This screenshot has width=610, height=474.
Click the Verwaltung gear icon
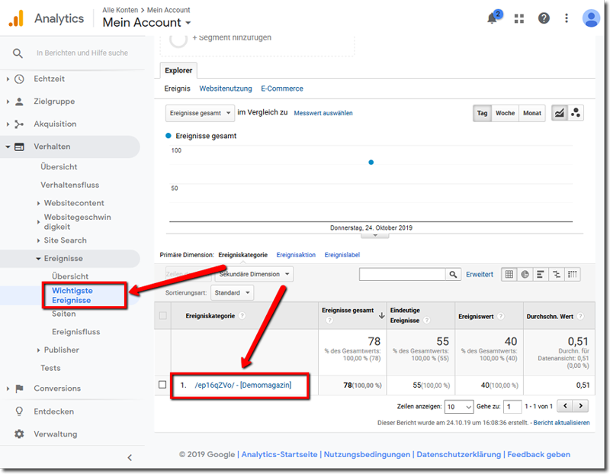click(19, 434)
